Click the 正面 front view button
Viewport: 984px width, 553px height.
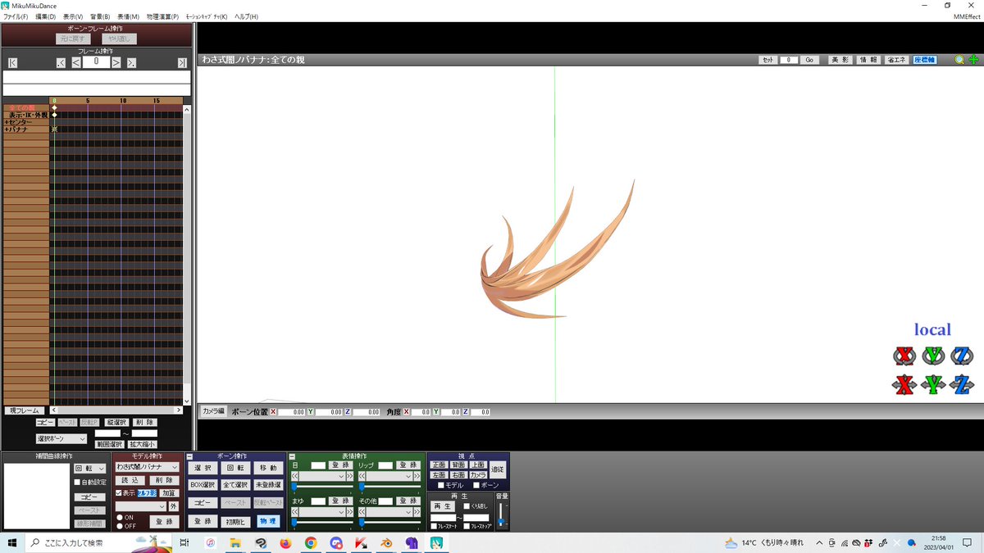pos(439,465)
